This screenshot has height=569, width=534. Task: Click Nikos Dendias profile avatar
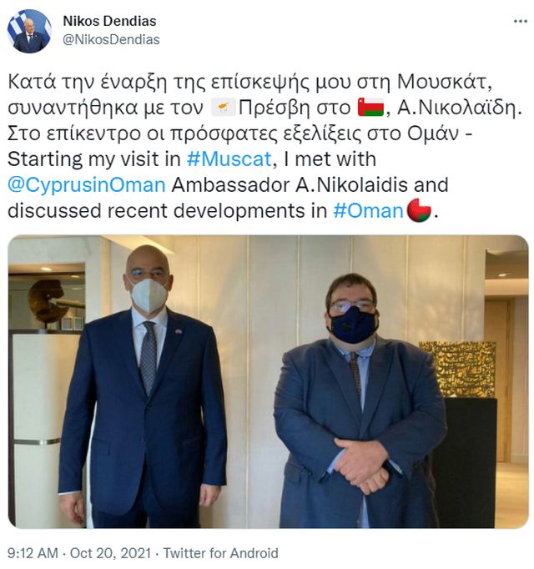tap(29, 31)
